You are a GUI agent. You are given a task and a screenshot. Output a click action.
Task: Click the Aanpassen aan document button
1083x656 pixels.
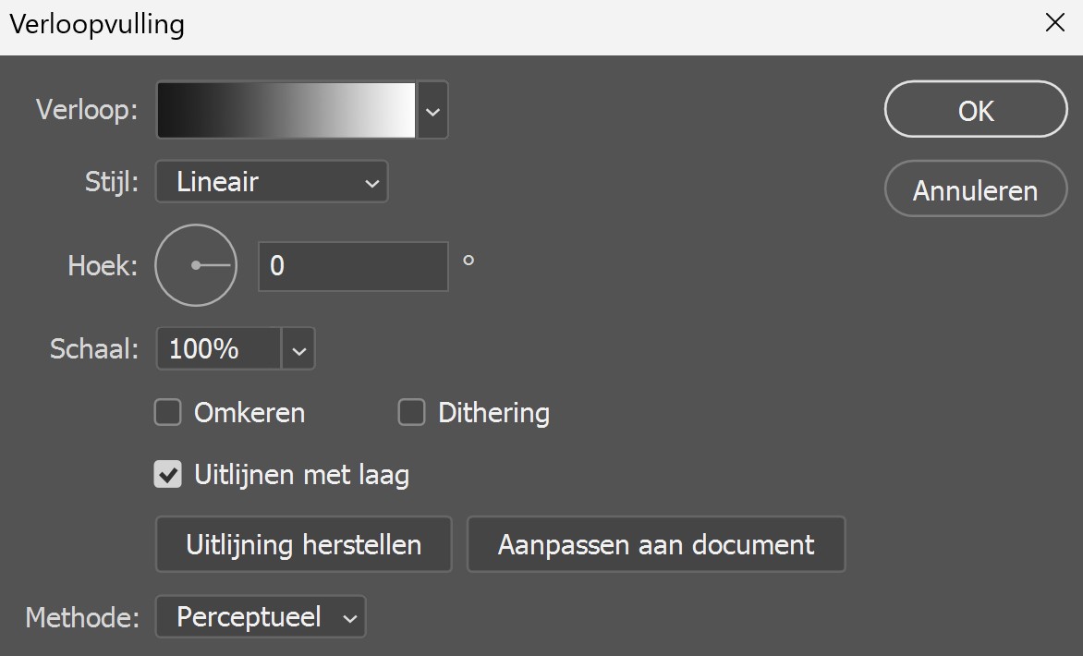(x=656, y=544)
